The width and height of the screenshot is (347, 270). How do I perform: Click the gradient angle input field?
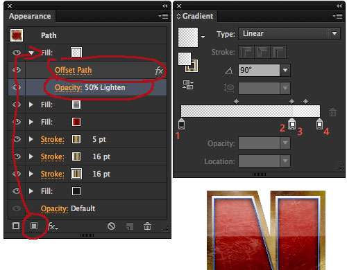(259, 70)
